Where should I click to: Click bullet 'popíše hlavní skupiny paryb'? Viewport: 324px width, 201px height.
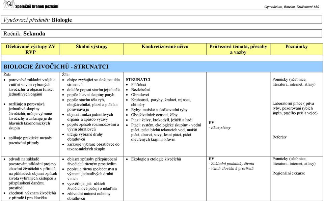pos(91,95)
